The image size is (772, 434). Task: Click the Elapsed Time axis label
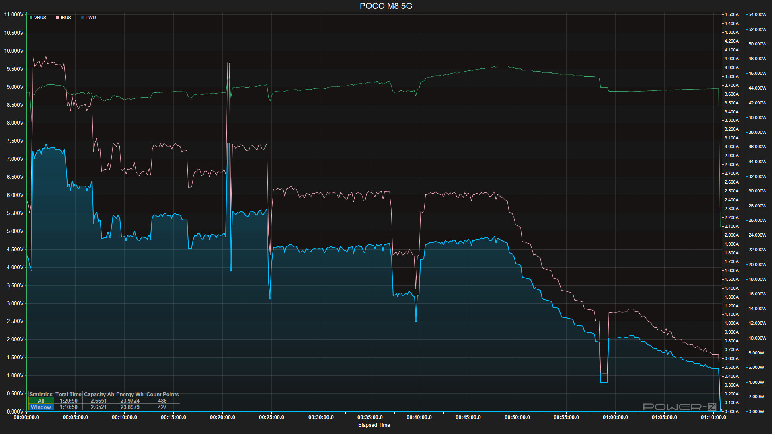[374, 425]
